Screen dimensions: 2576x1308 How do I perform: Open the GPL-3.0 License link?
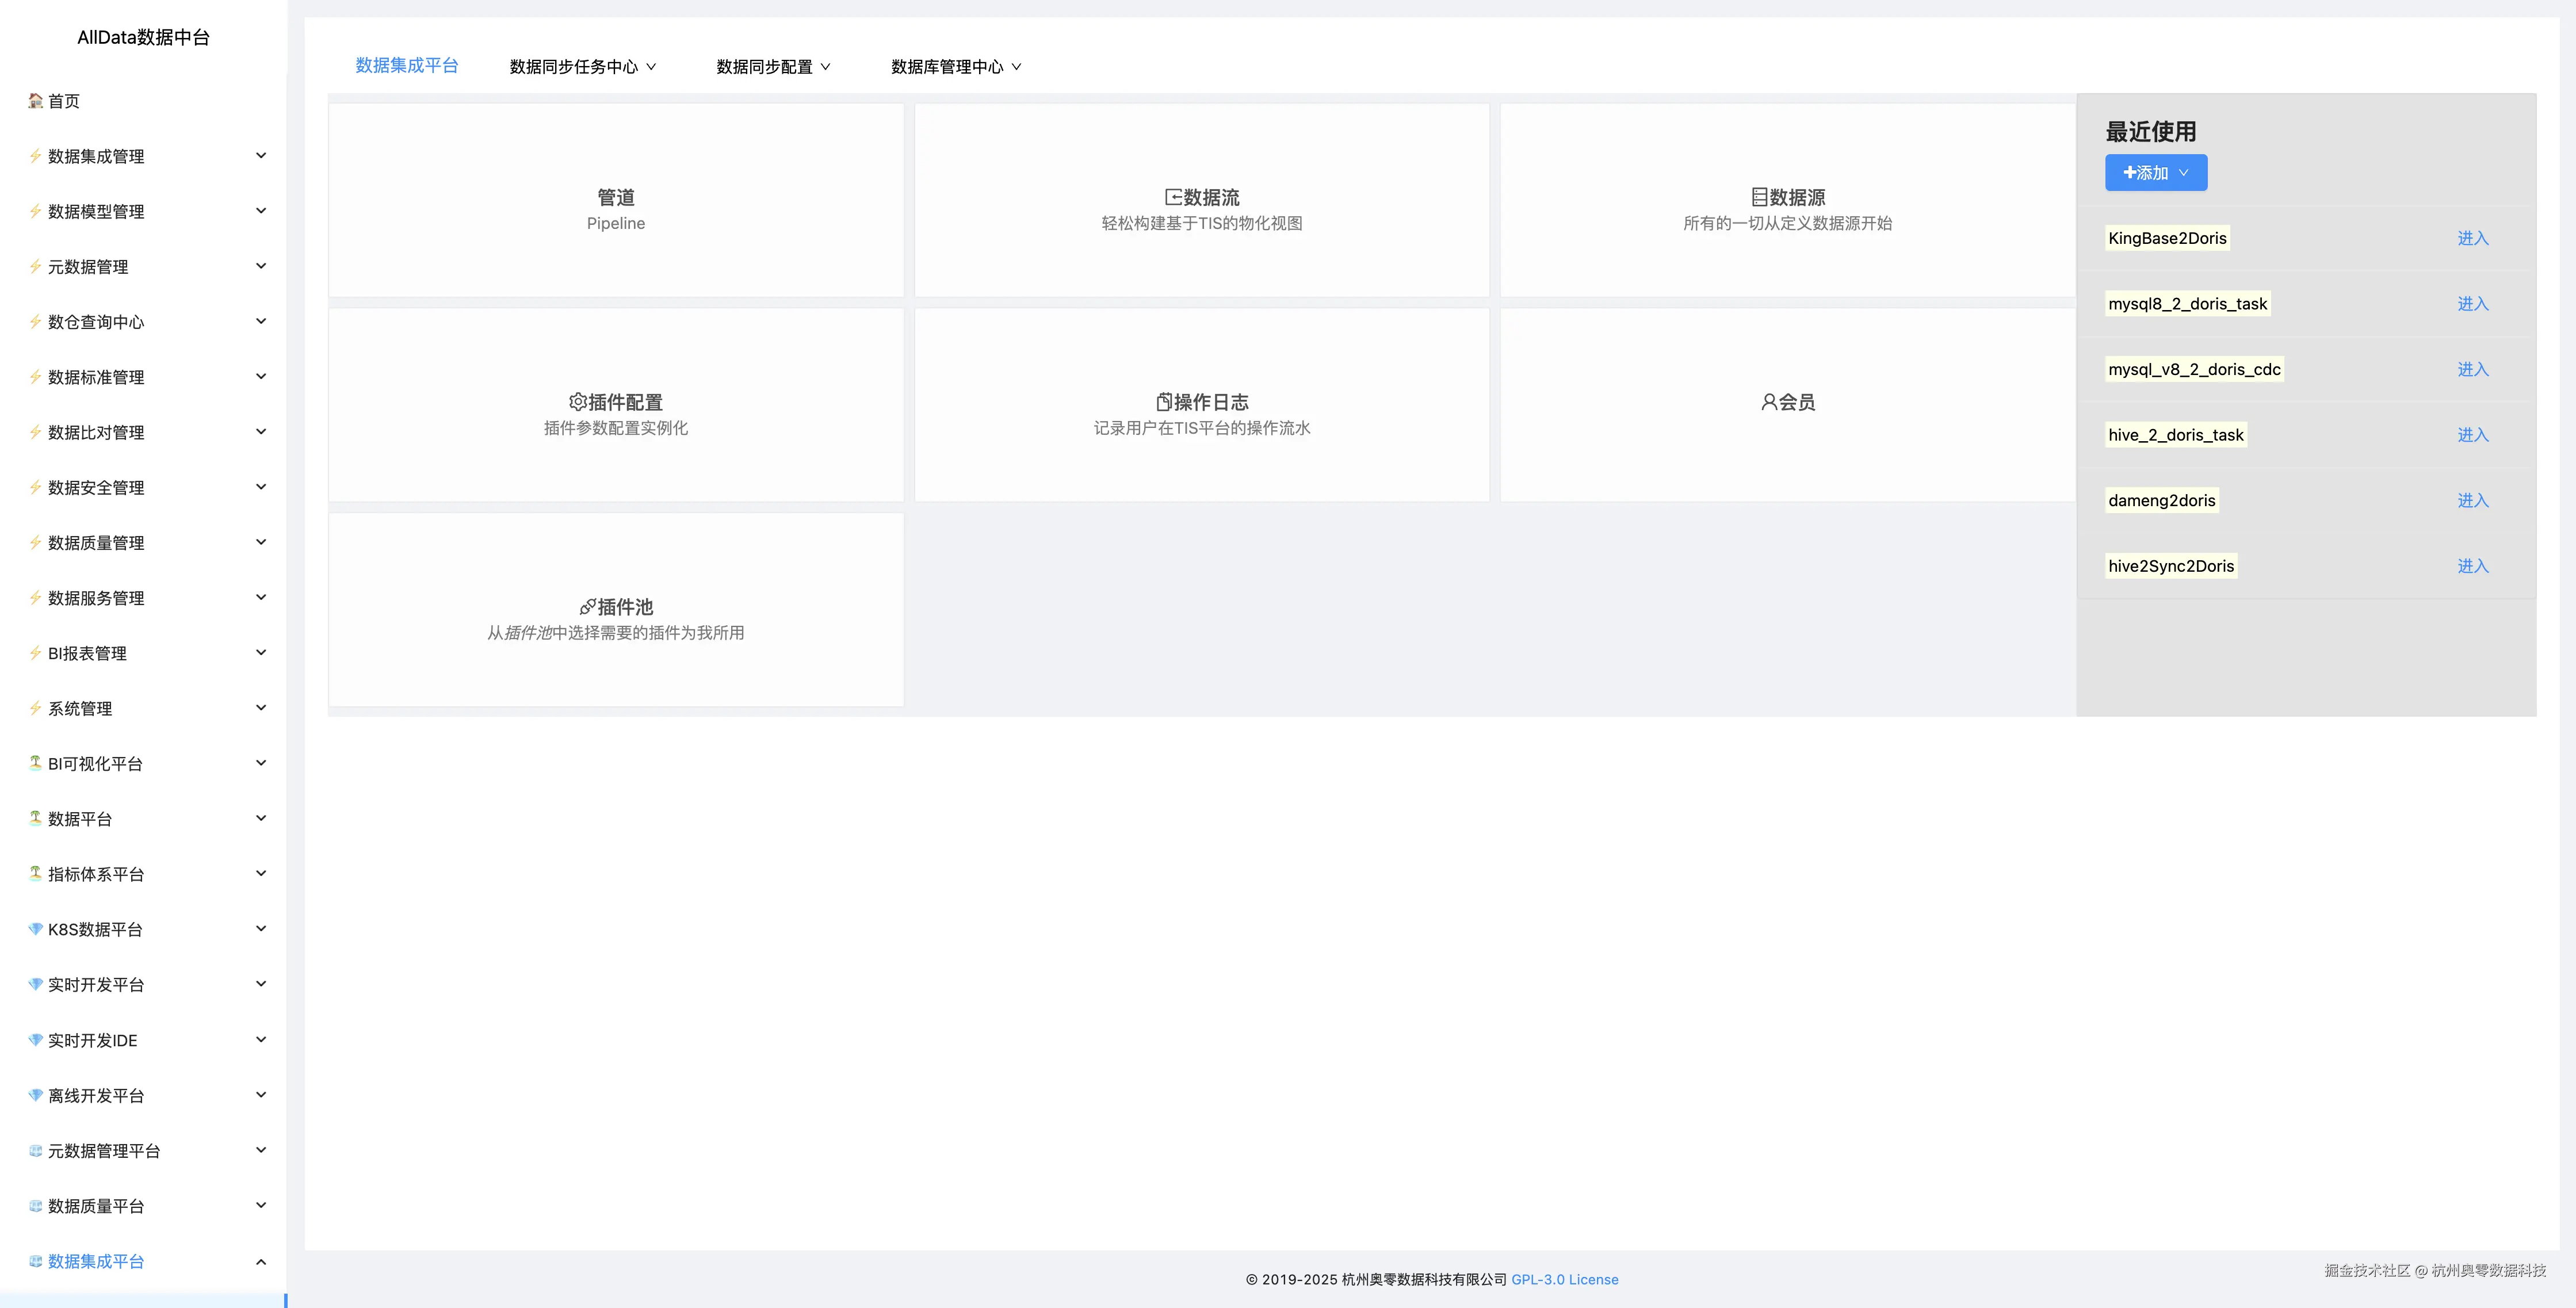tap(1565, 1279)
